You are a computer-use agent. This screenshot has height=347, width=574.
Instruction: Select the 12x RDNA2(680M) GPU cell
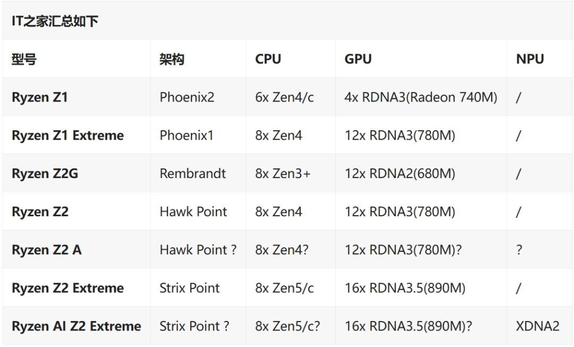pyautogui.click(x=400, y=173)
